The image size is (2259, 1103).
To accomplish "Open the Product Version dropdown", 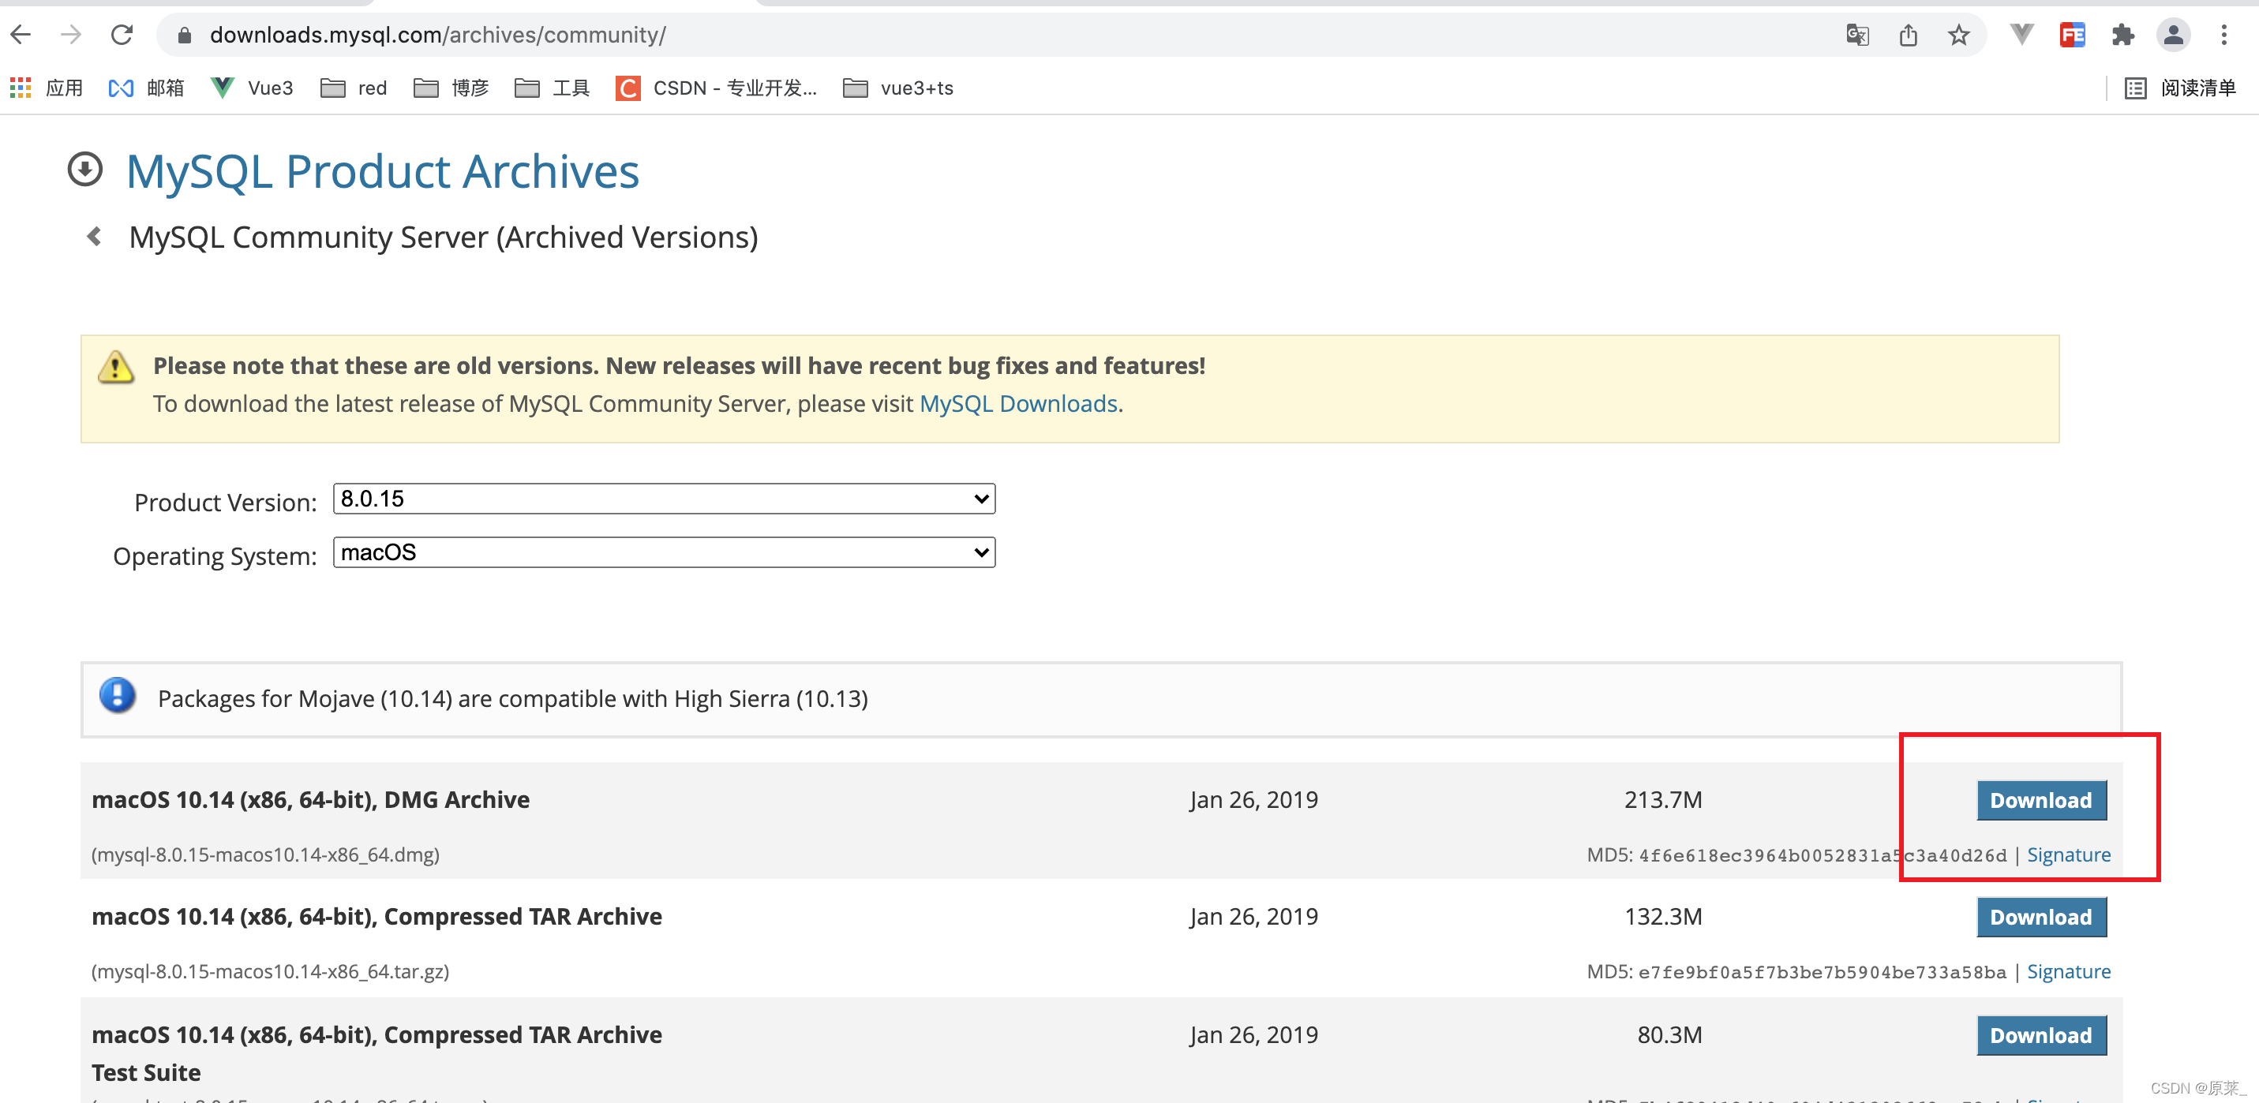I will 664,499.
